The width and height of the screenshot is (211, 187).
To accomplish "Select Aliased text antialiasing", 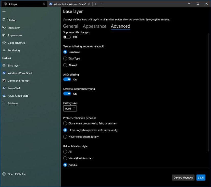I will click(x=70, y=65).
